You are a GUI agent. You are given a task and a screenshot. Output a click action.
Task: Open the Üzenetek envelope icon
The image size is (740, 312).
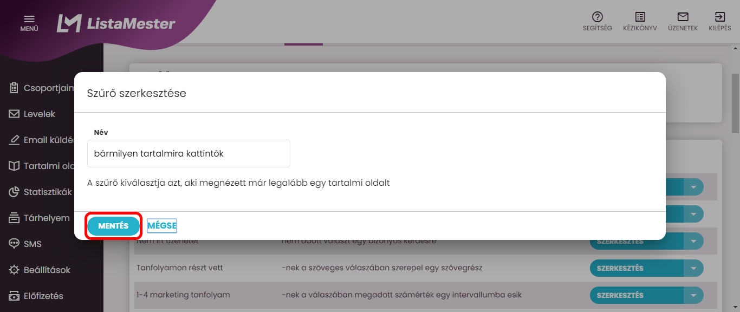[683, 17]
